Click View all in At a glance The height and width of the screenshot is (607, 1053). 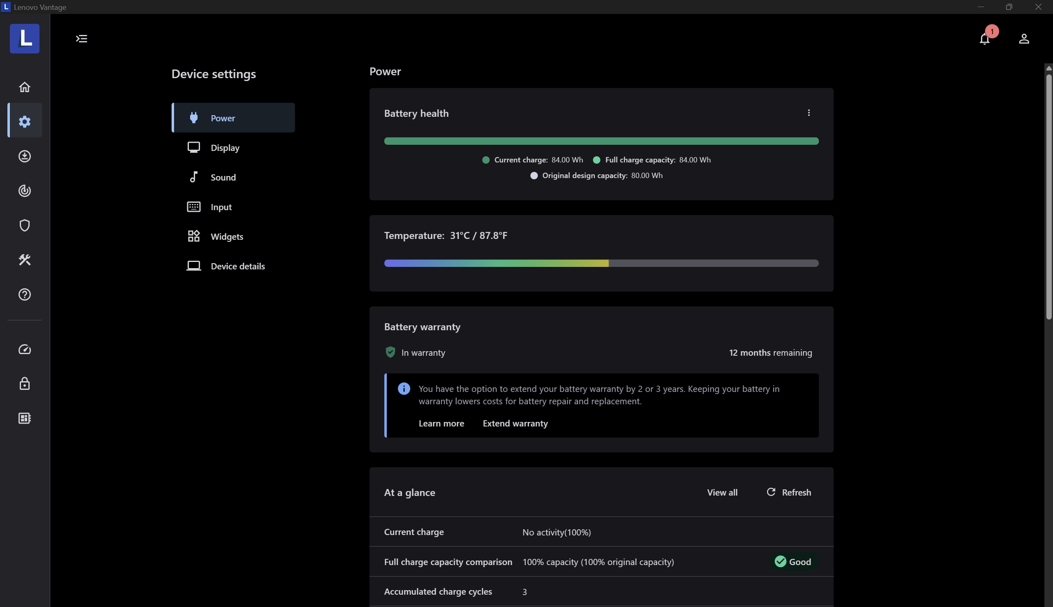[722, 492]
